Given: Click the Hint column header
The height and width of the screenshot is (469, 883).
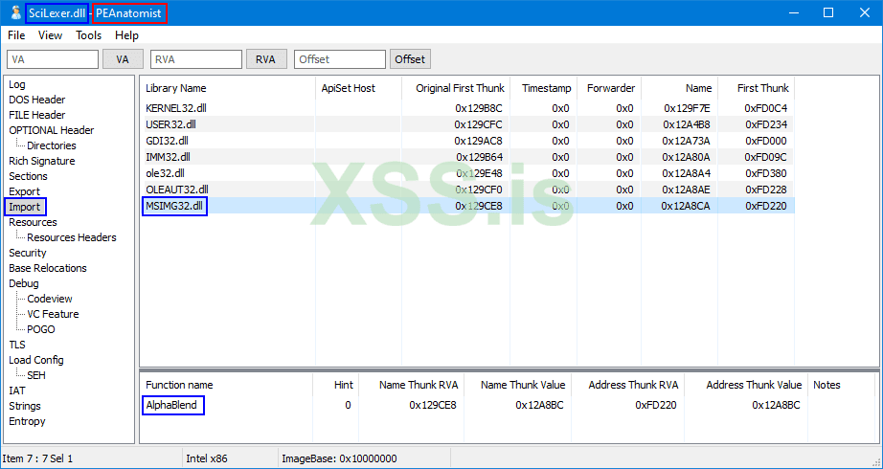Looking at the screenshot, I should [335, 385].
